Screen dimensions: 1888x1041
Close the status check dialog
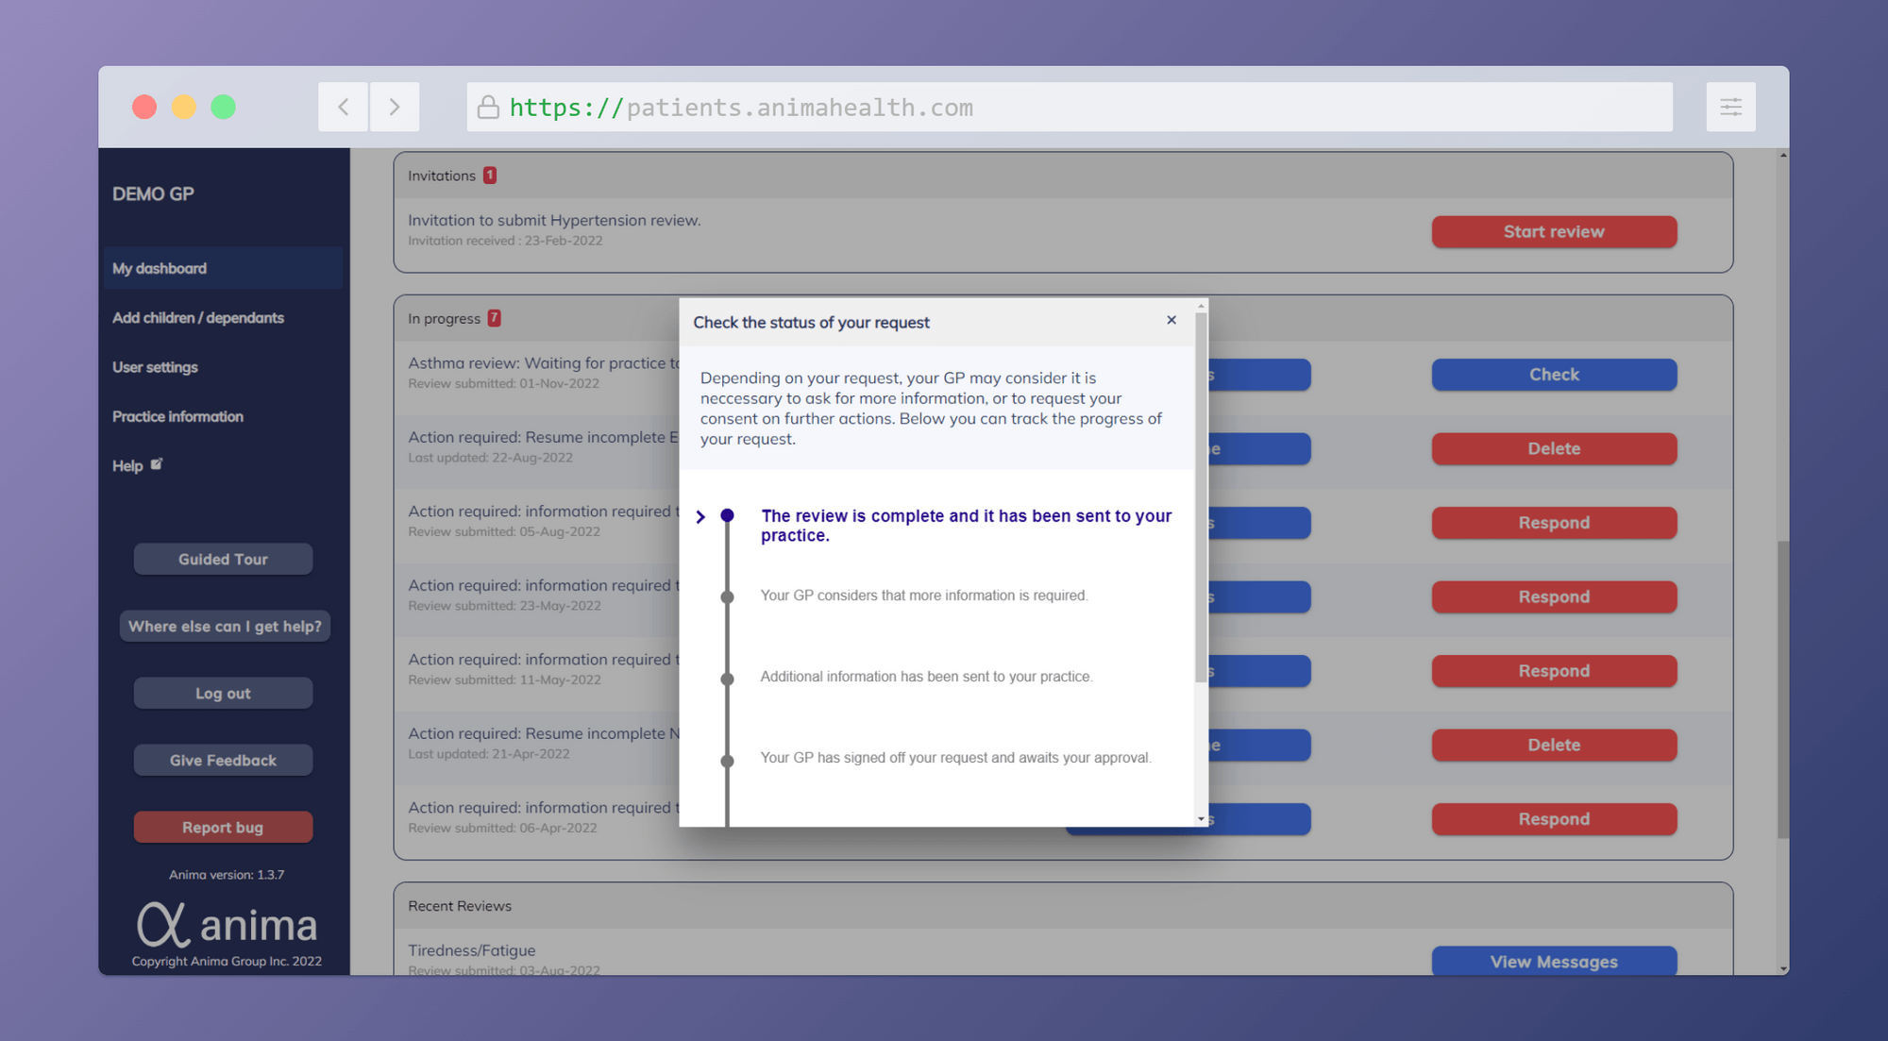[1171, 320]
